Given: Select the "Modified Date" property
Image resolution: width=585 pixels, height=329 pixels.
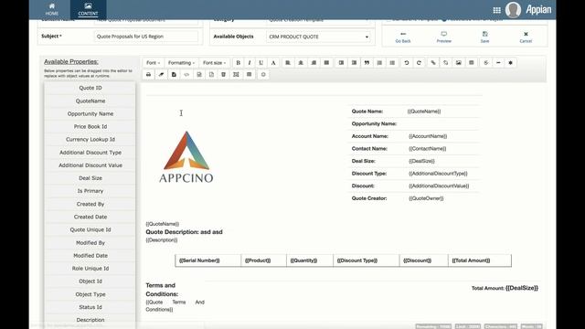Looking at the screenshot, I should (90, 256).
